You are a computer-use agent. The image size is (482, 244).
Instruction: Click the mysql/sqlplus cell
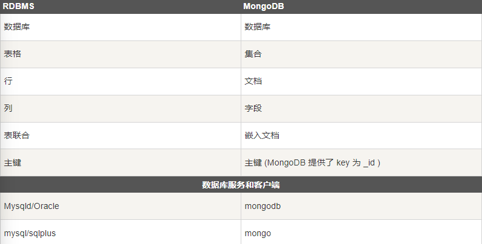pos(120,232)
